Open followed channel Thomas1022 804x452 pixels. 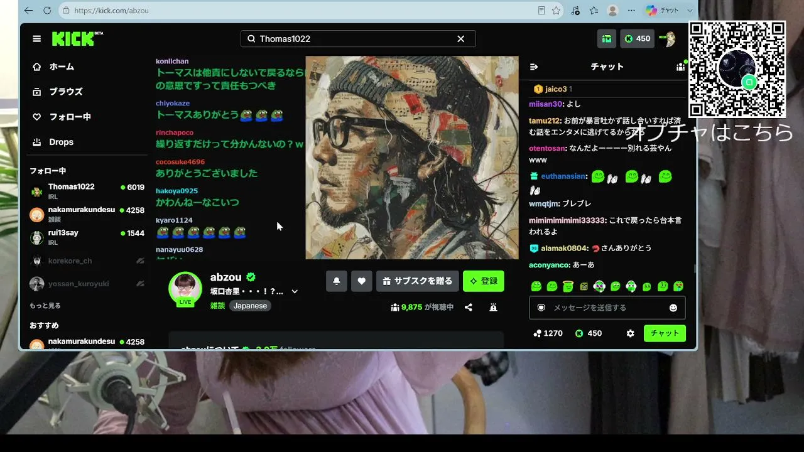pos(87,191)
